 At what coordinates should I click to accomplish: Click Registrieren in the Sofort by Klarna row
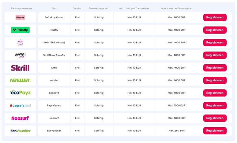(215, 17)
